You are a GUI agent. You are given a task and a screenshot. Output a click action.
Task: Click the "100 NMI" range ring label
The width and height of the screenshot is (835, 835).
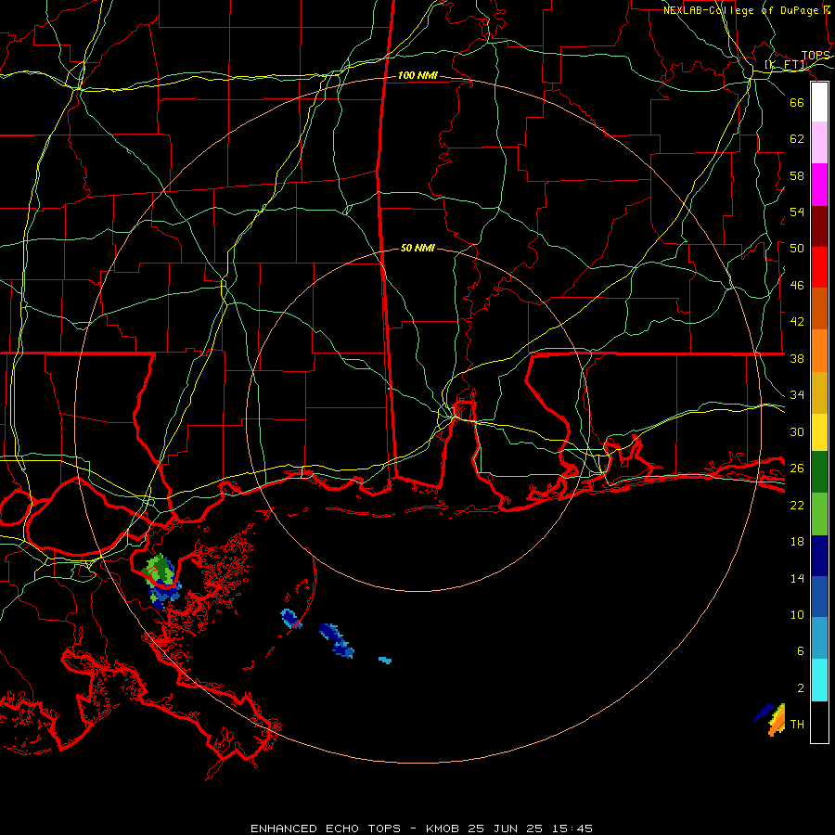point(417,76)
